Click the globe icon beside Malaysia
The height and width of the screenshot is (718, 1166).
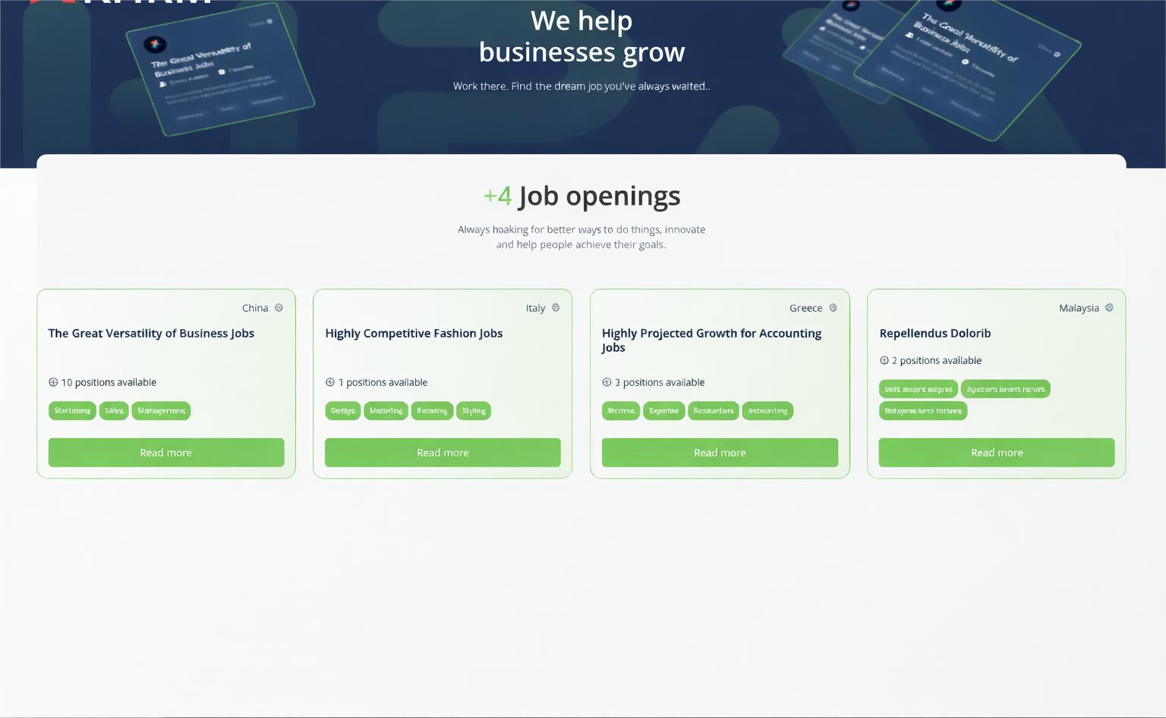[x=1109, y=308]
